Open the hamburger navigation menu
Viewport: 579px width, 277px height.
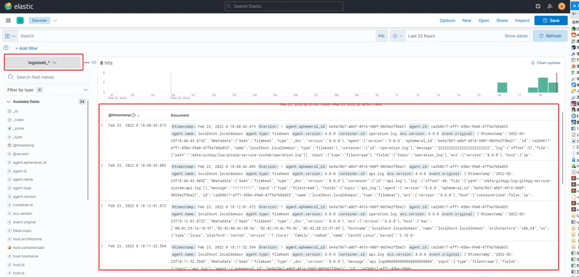click(x=8, y=20)
